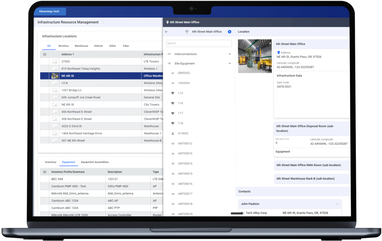The width and height of the screenshot is (382, 241).
Task: Open the 6th Street Main Office photo
Action: pyautogui.click(x=254, y=56)
